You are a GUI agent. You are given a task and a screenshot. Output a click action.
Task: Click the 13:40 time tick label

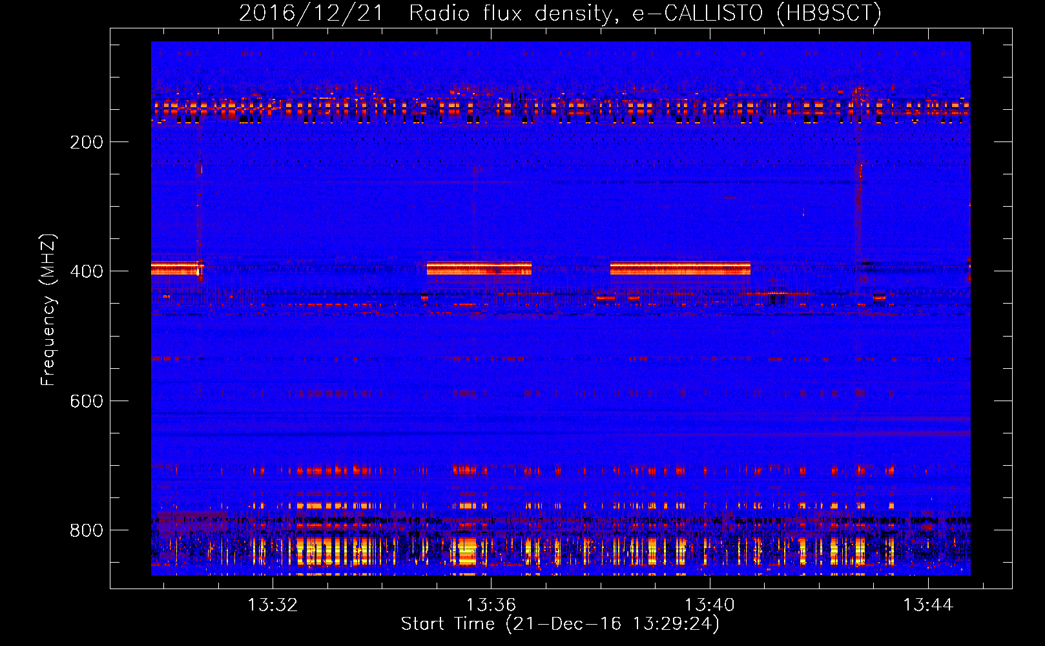tap(709, 605)
